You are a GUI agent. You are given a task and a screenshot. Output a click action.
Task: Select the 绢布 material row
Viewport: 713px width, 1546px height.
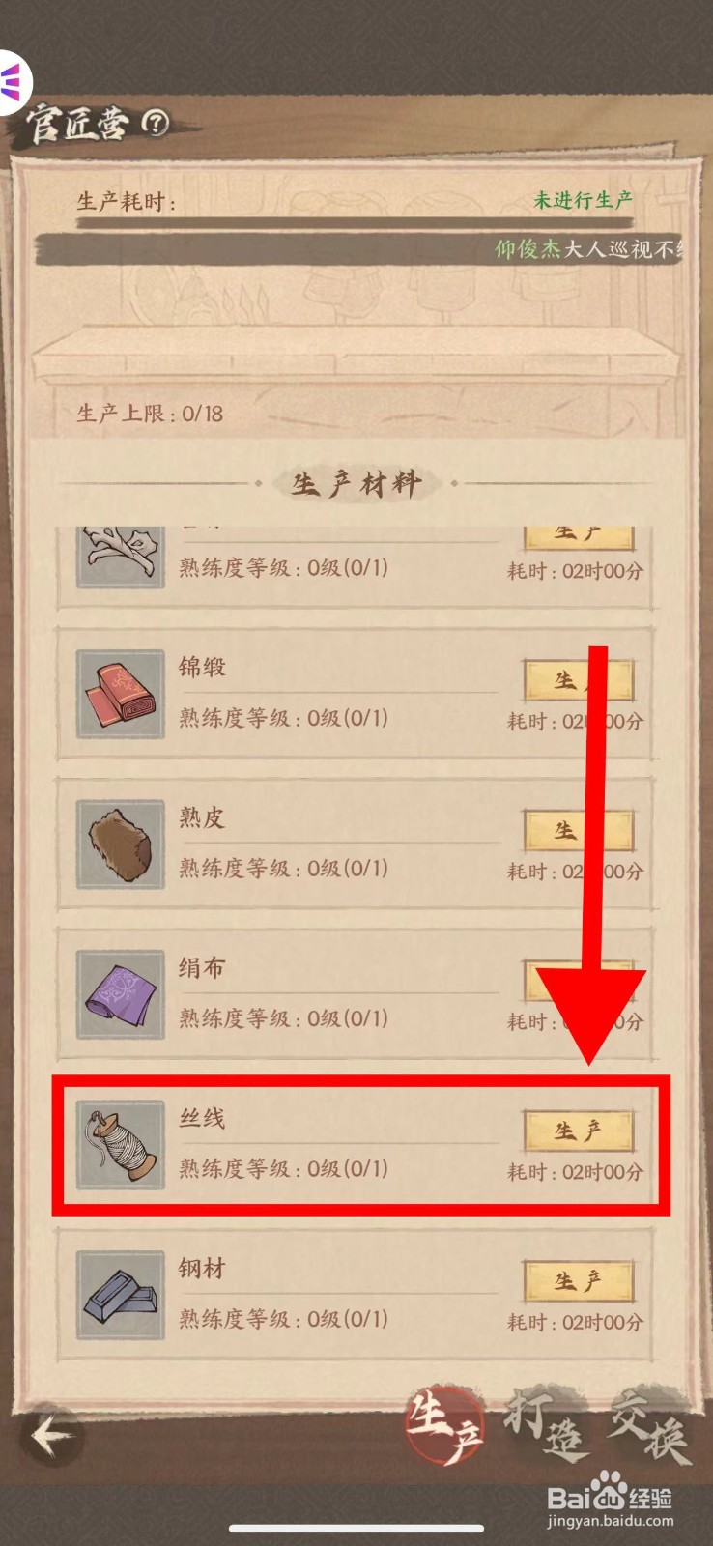(356, 995)
